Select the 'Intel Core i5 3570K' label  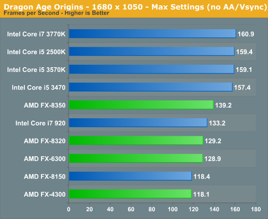pos(36,70)
